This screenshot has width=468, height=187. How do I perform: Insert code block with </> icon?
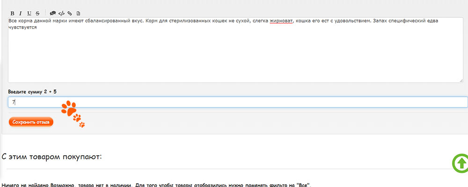61,13
